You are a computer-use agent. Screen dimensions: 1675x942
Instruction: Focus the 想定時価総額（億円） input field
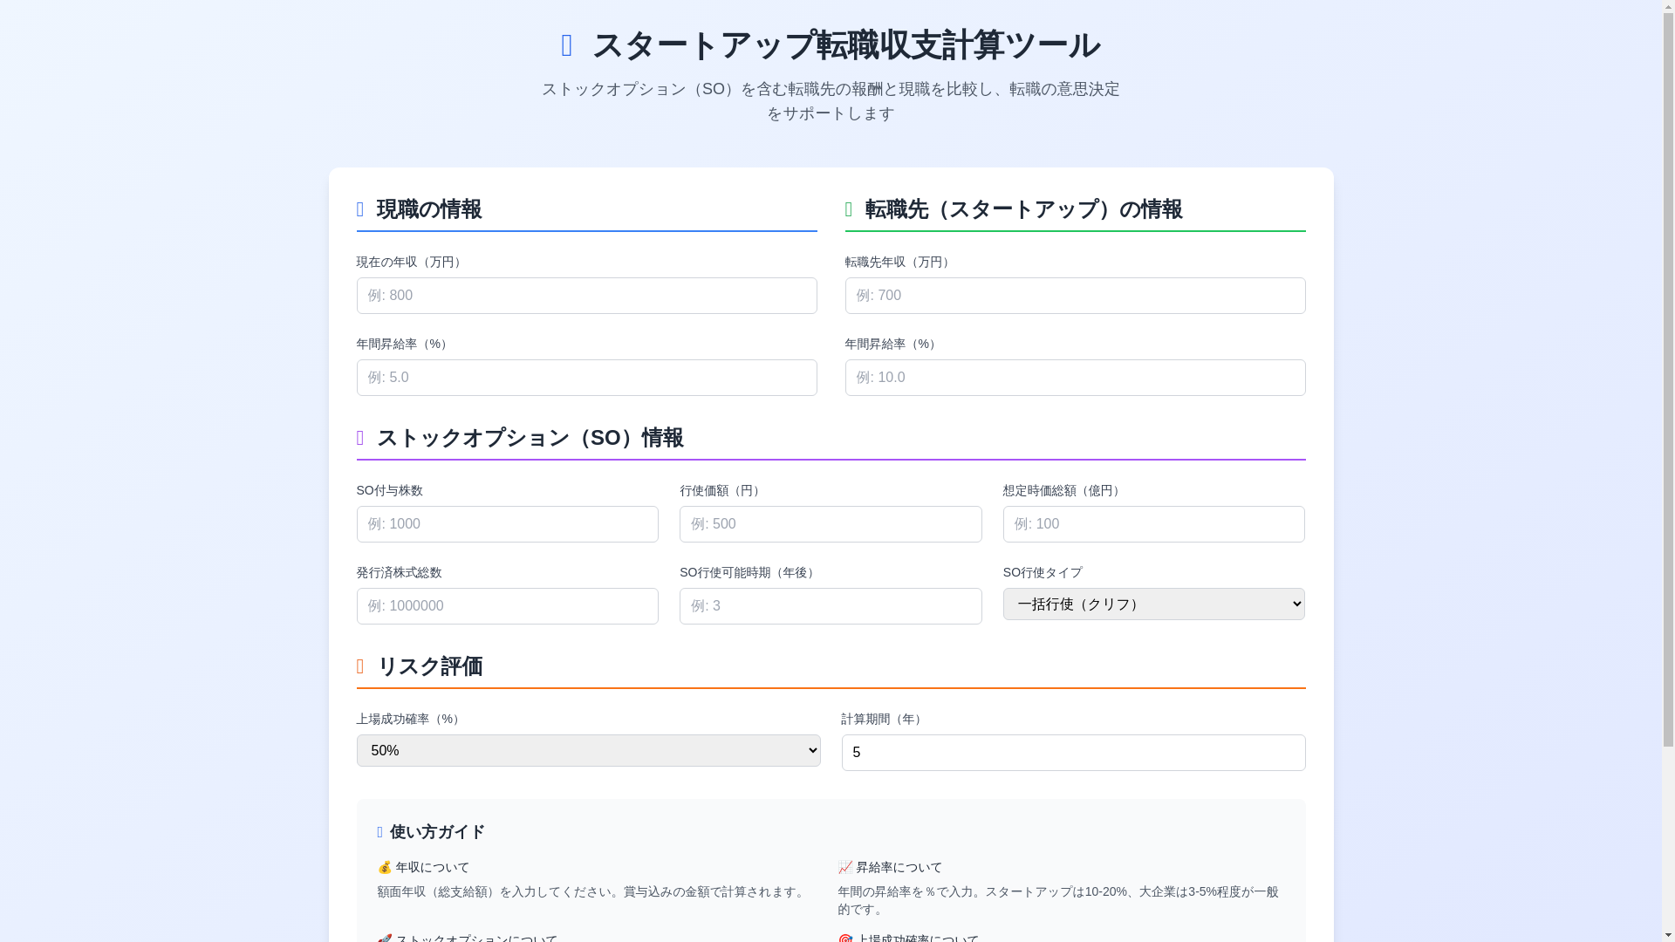1153,524
